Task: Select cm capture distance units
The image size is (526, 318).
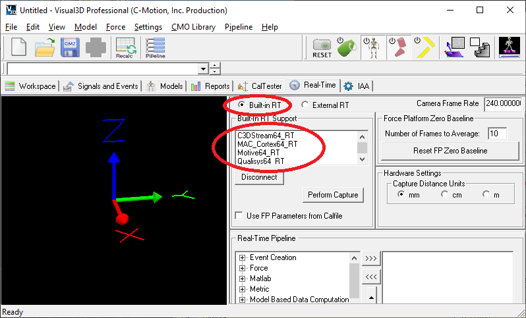Action: point(444,194)
